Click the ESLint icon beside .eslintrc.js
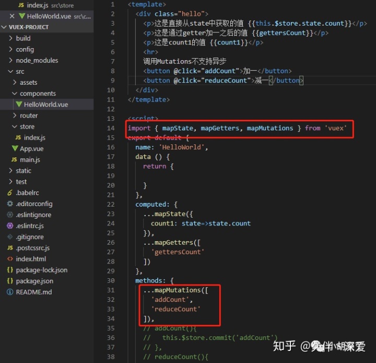Image resolution: width=376 pixels, height=363 pixels. pos(10,226)
